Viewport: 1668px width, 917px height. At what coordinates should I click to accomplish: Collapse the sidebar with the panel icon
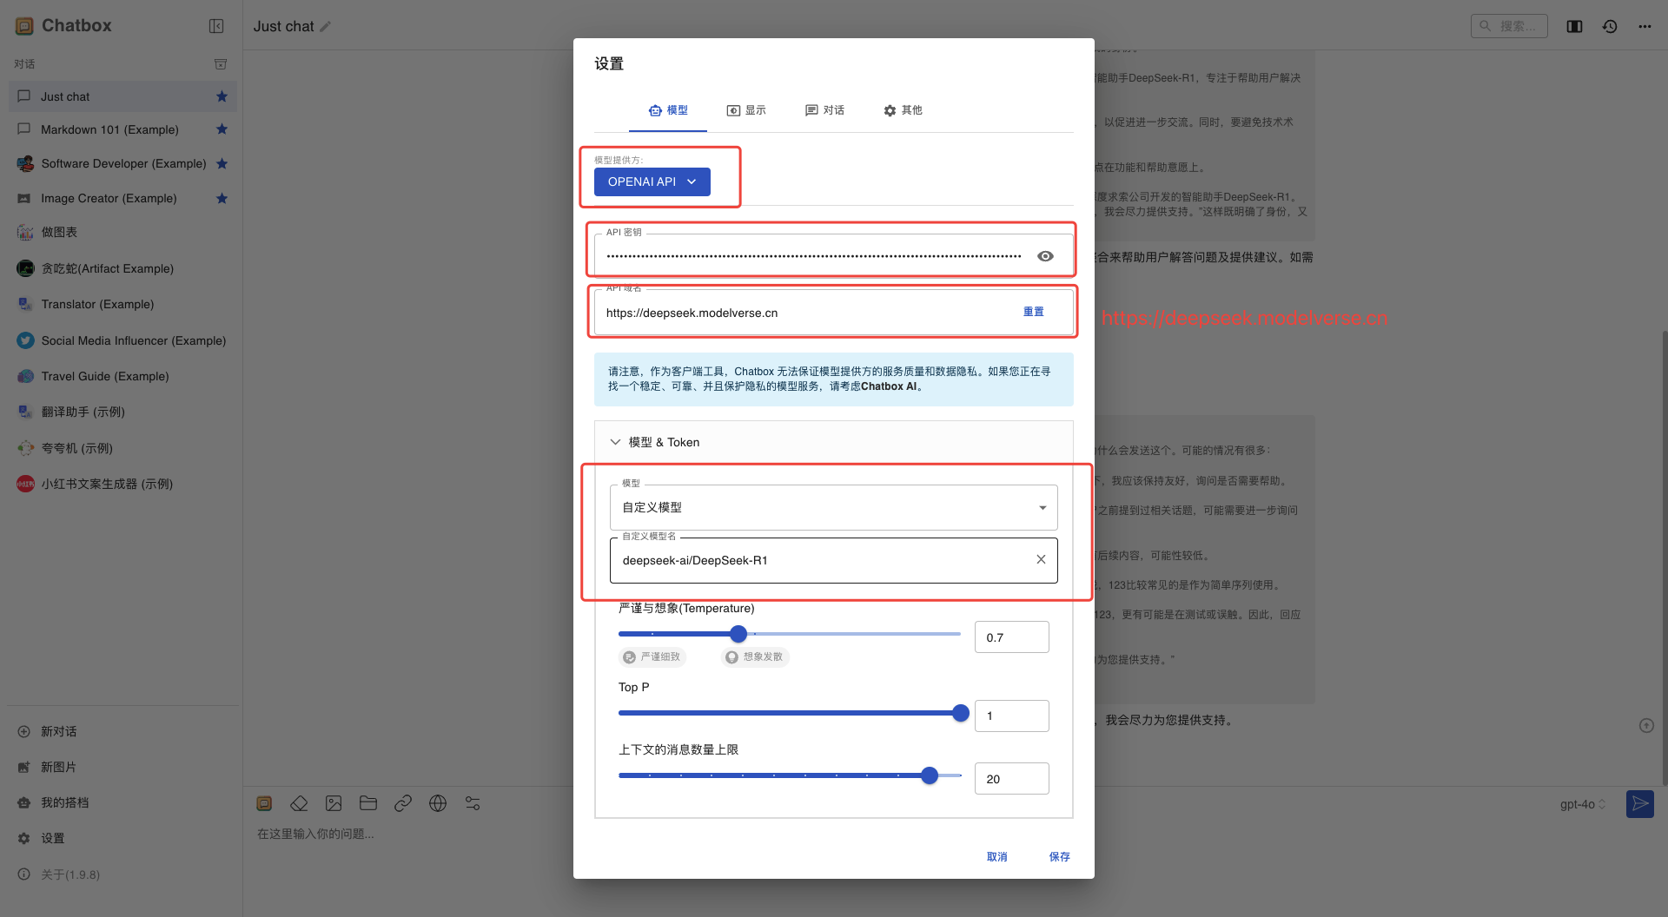point(216,26)
